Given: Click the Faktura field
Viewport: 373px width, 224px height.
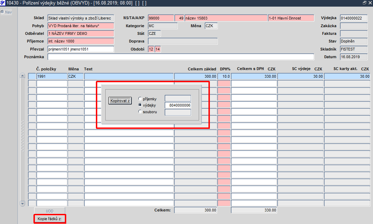Looking at the screenshot, I should (x=354, y=33).
